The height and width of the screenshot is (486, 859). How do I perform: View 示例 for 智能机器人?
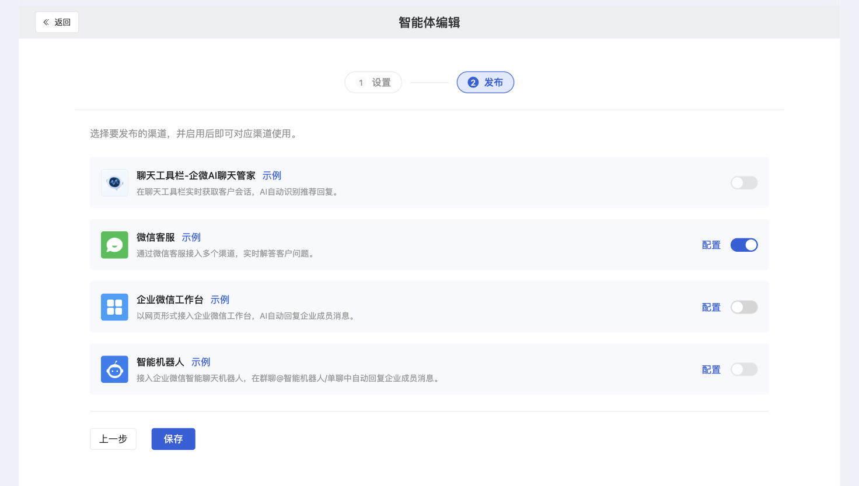click(201, 362)
